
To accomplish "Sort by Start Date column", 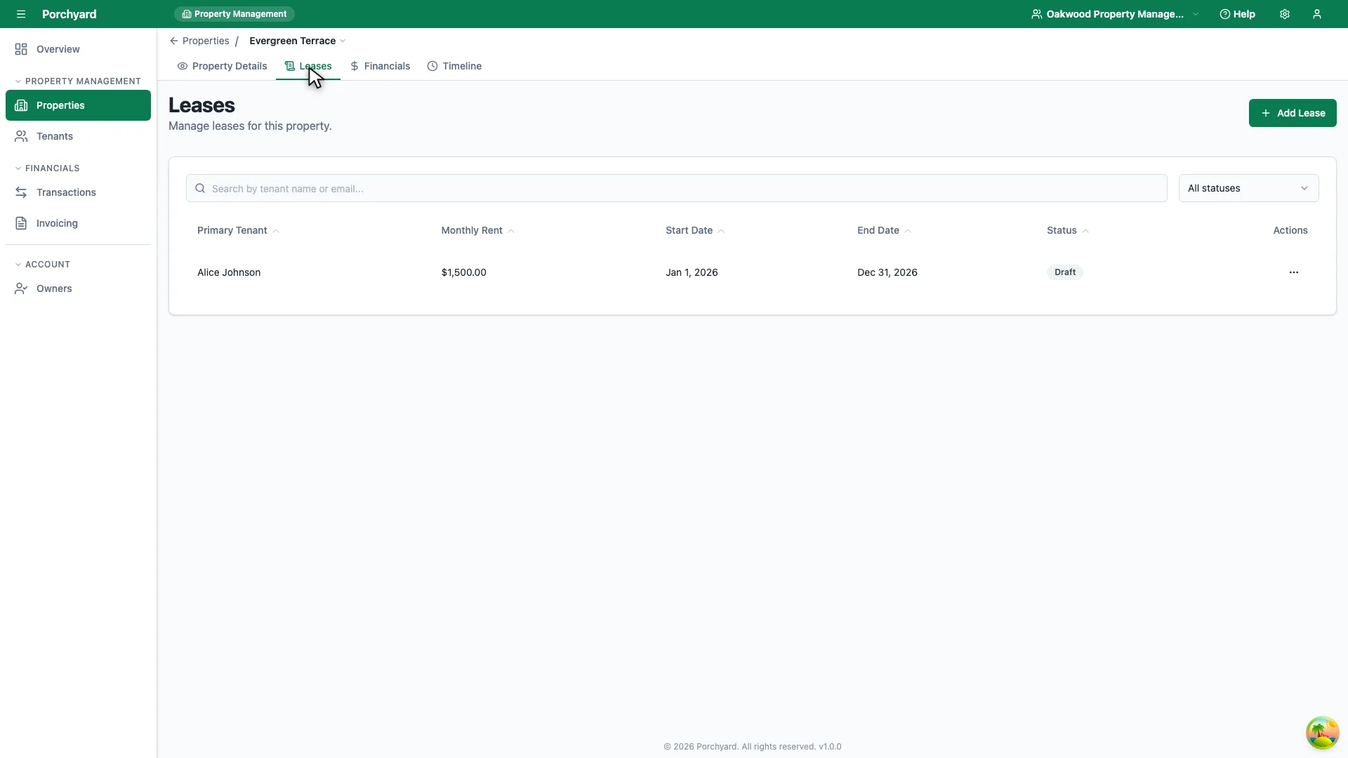I will [695, 230].
